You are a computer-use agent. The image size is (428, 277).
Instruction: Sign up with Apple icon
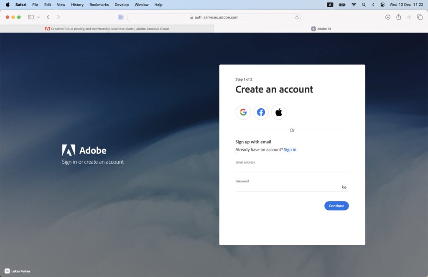(x=278, y=112)
